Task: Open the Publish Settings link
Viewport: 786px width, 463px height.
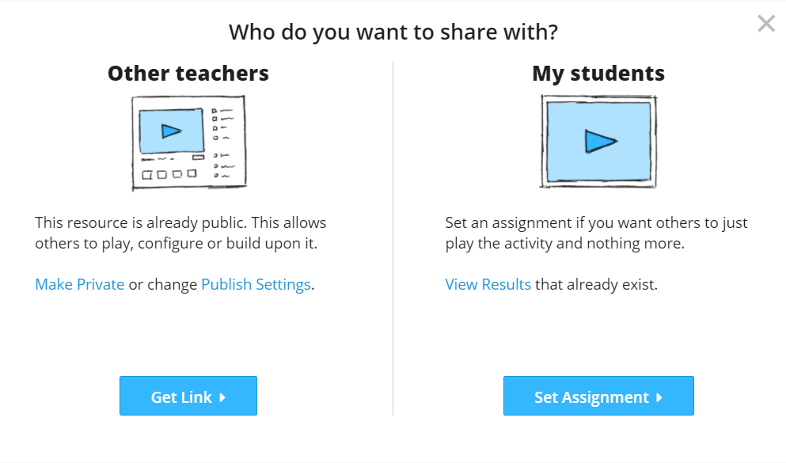Action: (256, 284)
